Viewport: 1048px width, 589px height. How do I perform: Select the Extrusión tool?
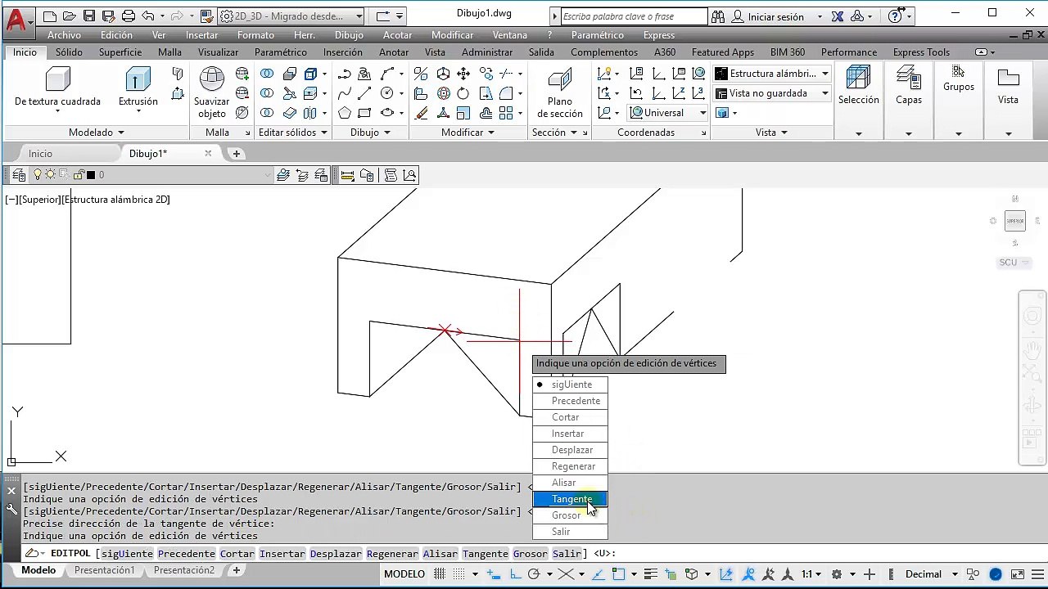click(138, 87)
